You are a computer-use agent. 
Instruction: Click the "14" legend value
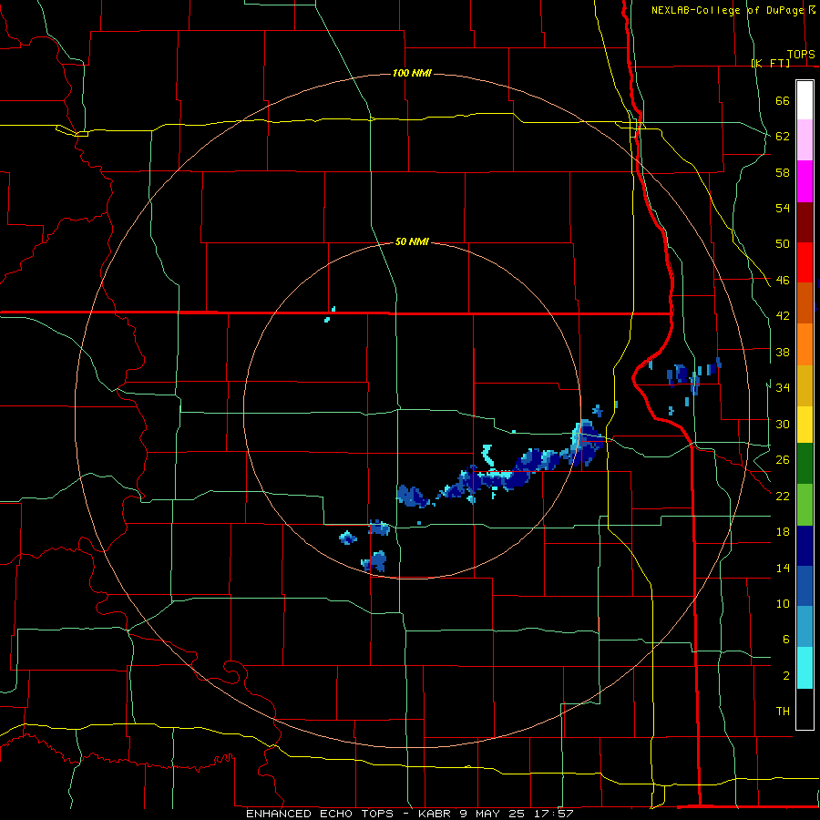pyautogui.click(x=783, y=568)
